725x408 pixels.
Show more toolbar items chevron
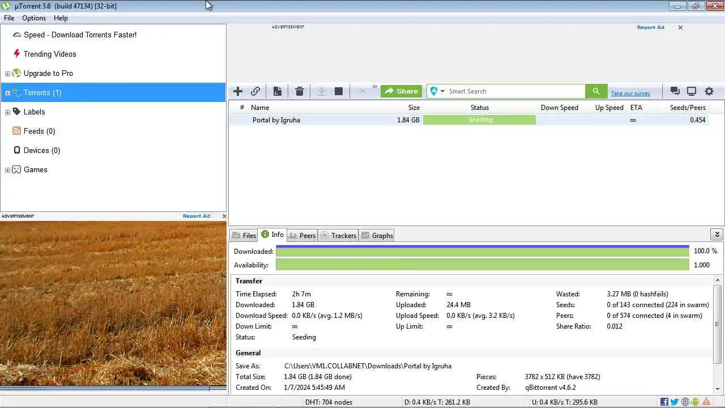click(374, 87)
